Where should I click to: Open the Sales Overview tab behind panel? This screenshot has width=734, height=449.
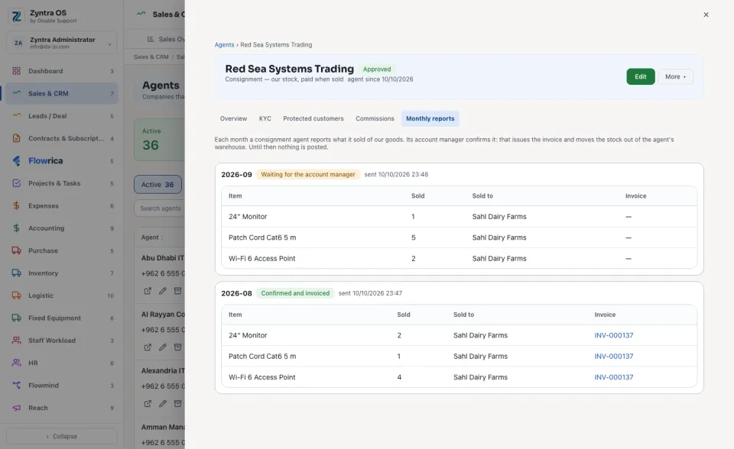coord(166,39)
